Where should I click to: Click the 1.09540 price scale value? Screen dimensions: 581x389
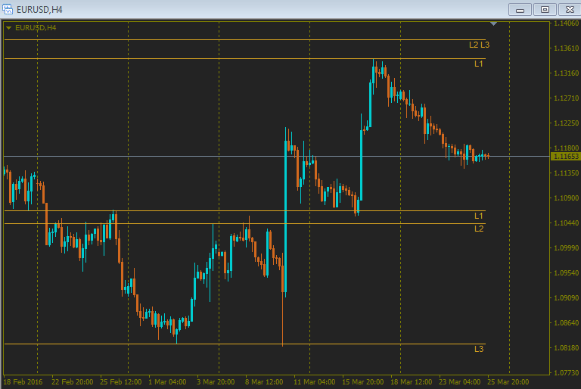pos(566,273)
